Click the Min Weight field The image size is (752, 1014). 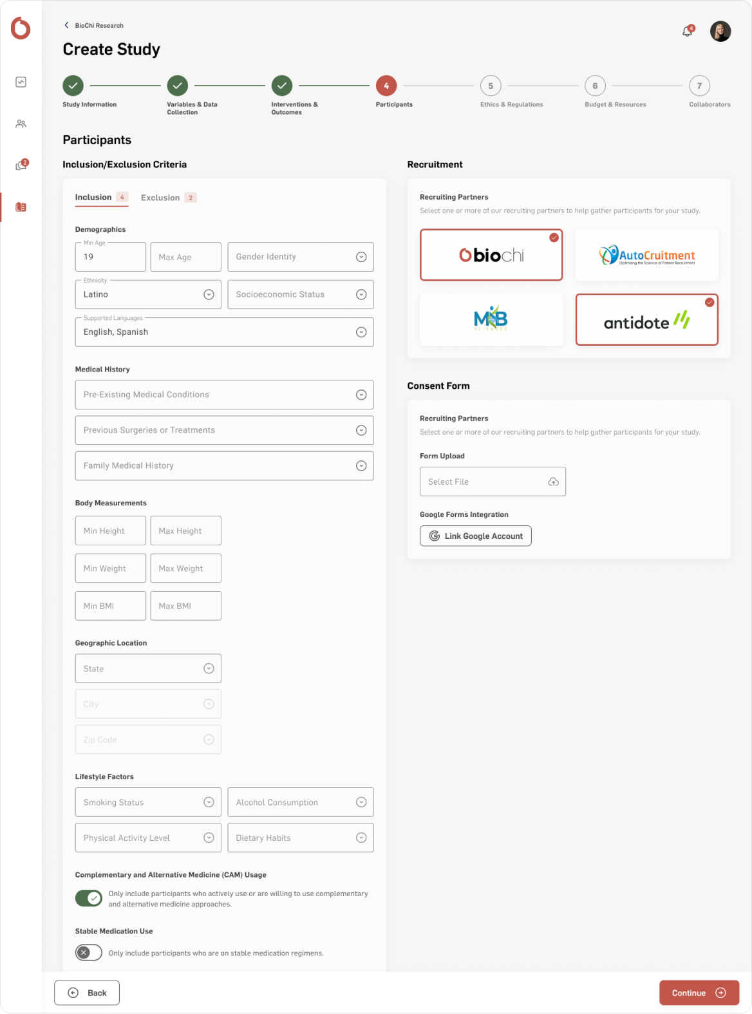111,568
